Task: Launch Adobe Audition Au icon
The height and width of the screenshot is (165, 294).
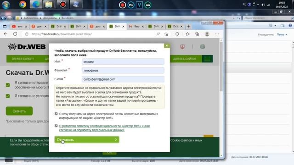Action: point(148,5)
